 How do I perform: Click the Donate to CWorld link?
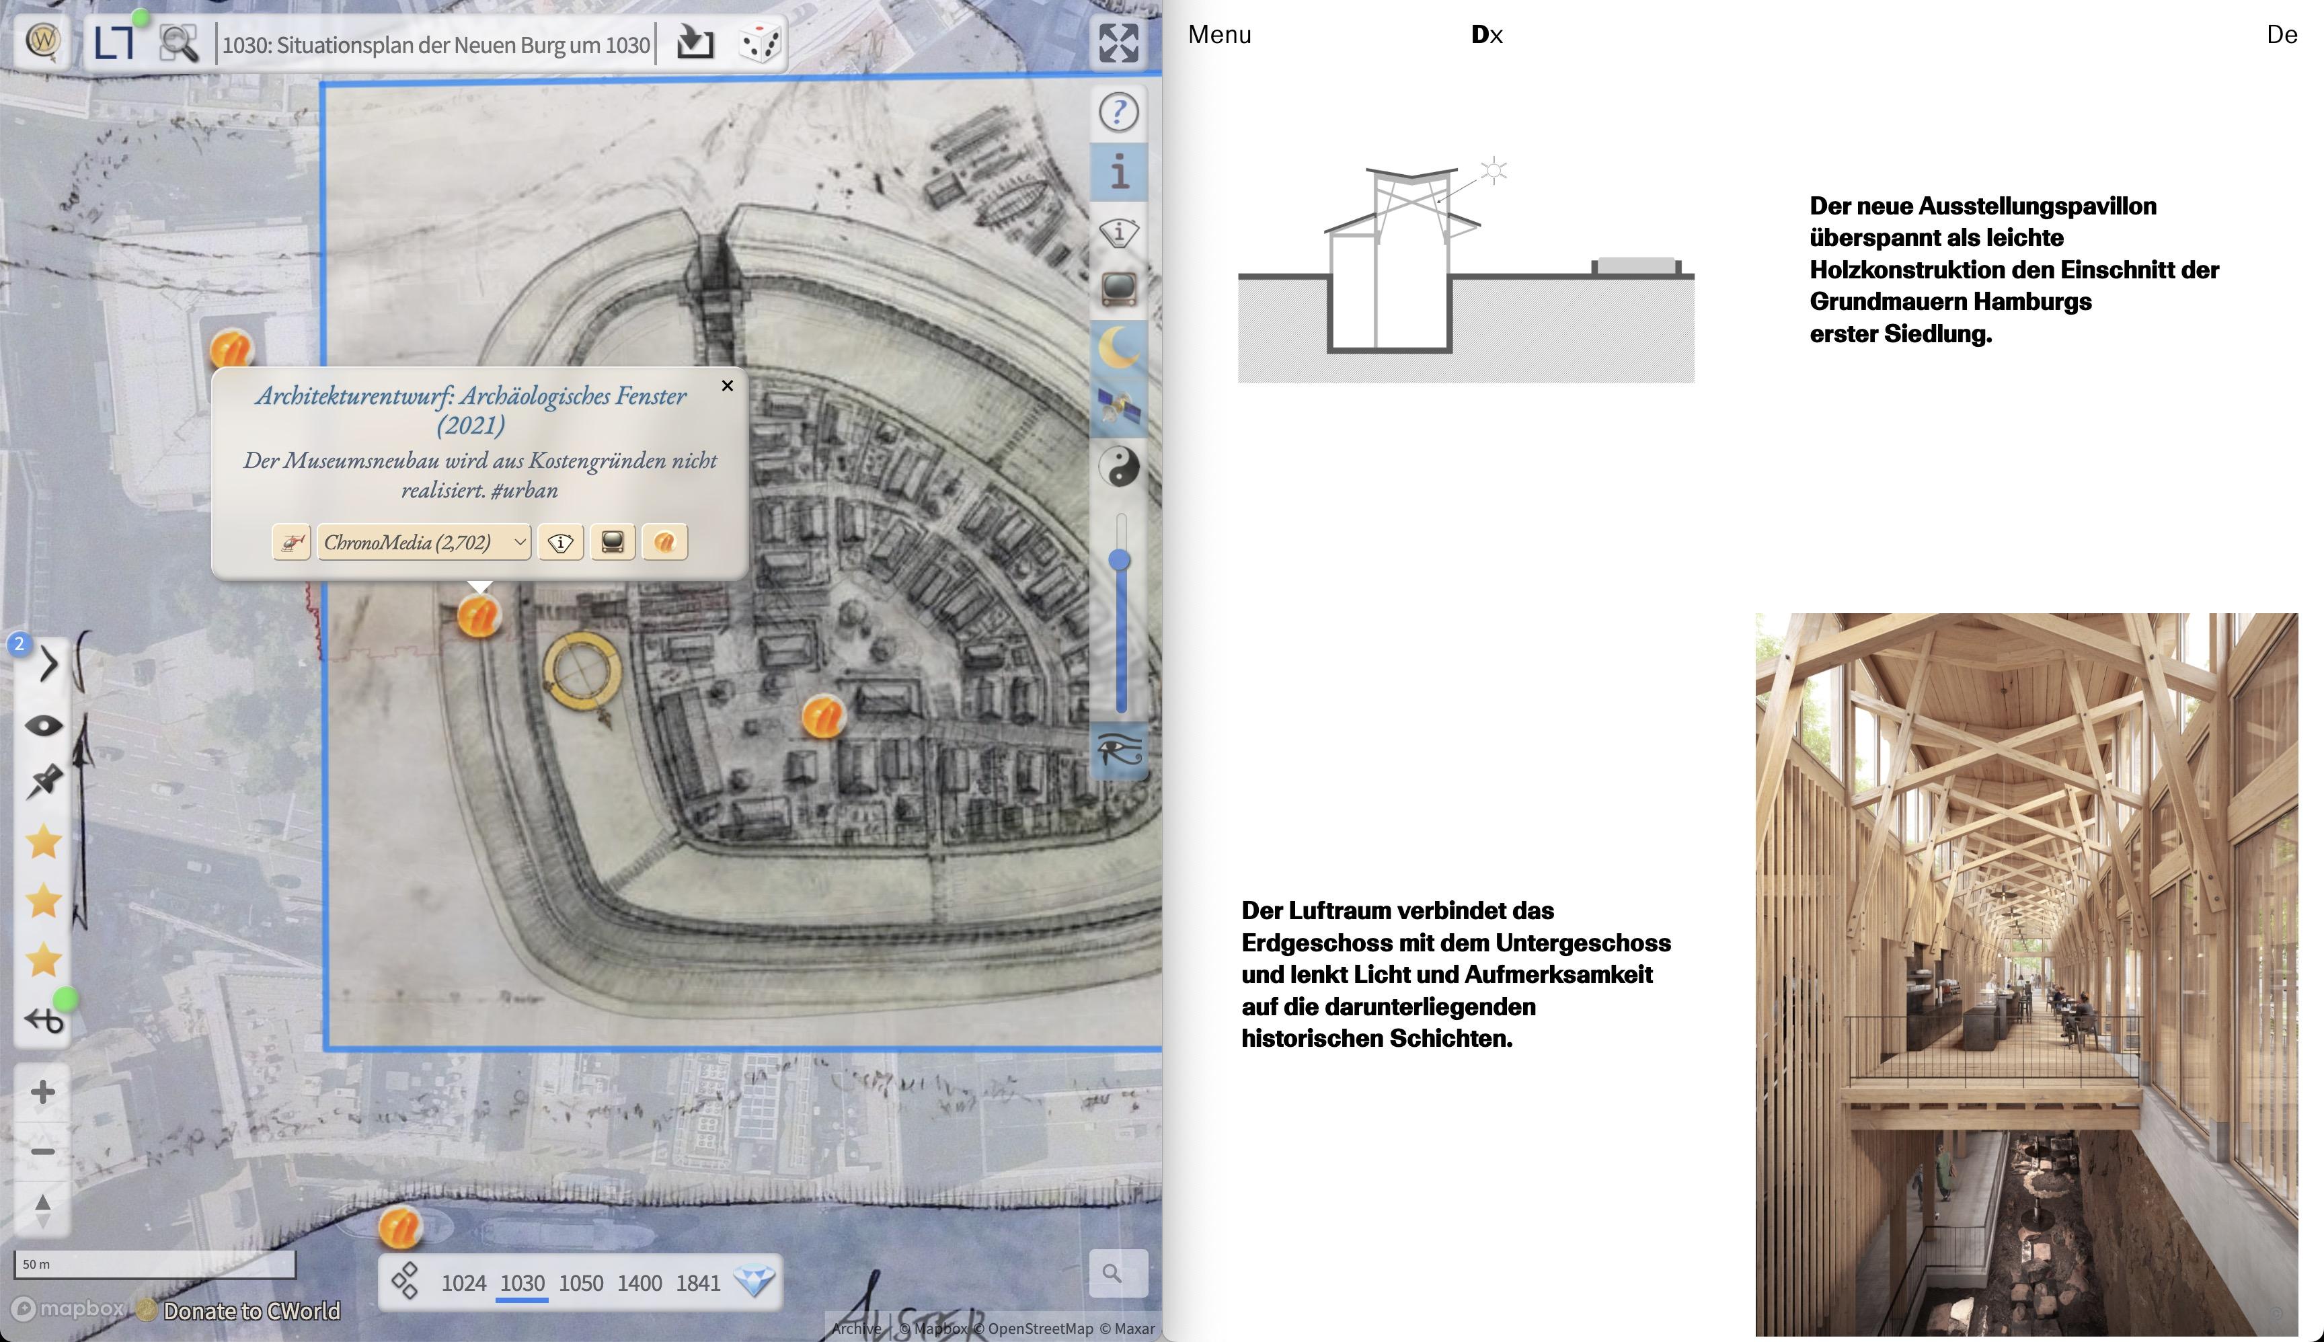click(x=251, y=1310)
